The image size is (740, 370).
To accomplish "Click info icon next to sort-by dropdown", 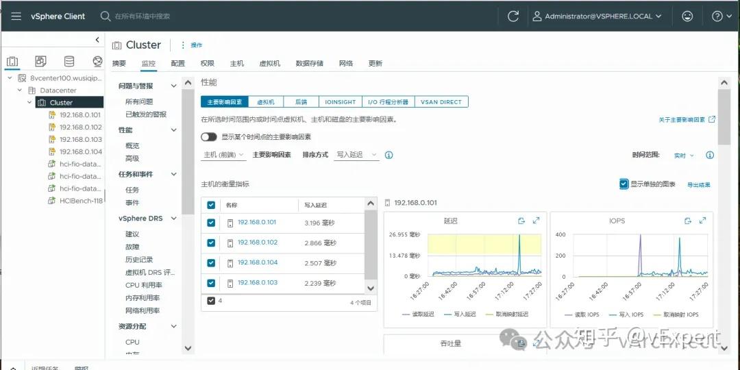I will [389, 155].
